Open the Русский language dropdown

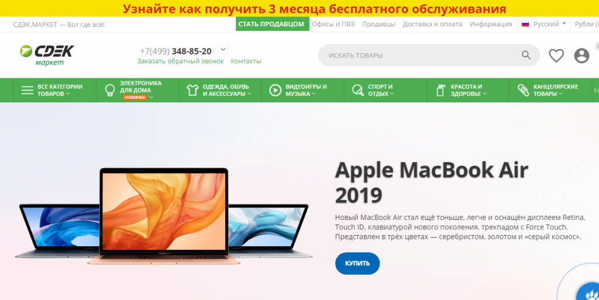click(543, 24)
